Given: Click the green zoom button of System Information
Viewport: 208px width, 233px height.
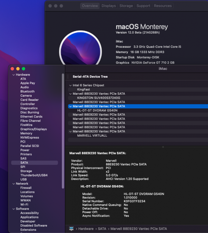Looking at the screenshot, I should pos(24,69).
